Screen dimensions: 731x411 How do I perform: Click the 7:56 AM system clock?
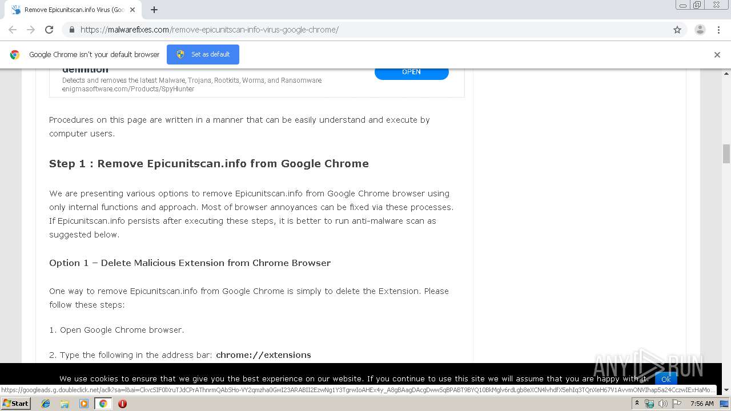[x=702, y=404]
